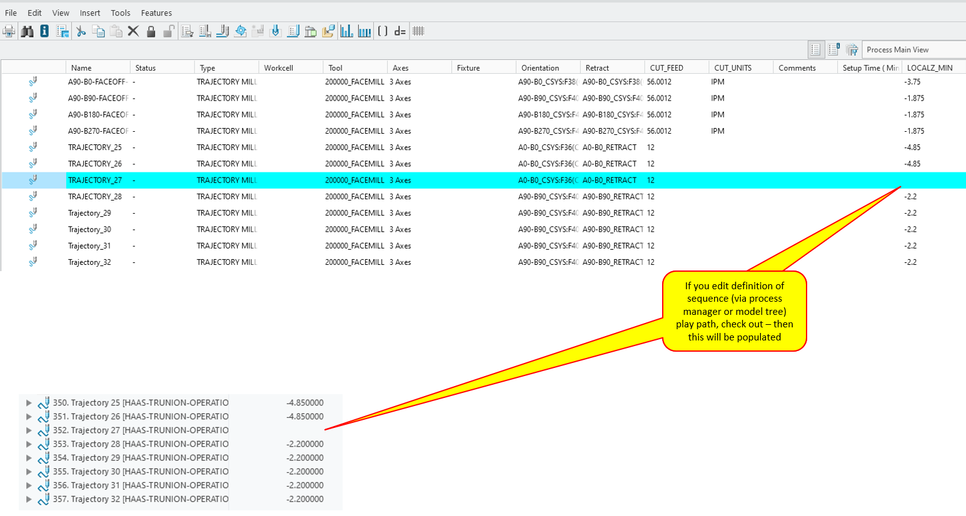This screenshot has width=966, height=516.
Task: Expand Trajectory 32 tree node
Action: tap(28, 499)
